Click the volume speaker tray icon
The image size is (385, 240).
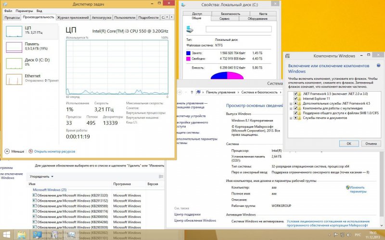tap(348, 235)
